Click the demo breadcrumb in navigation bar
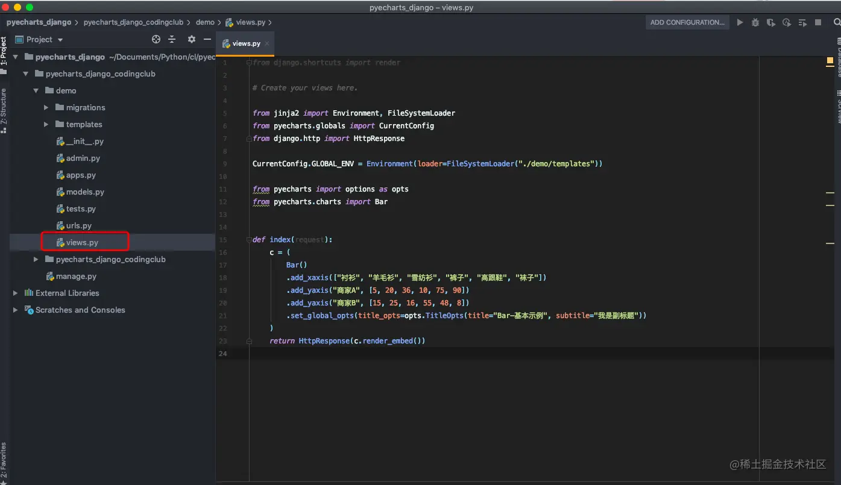This screenshot has width=841, height=485. click(x=205, y=22)
